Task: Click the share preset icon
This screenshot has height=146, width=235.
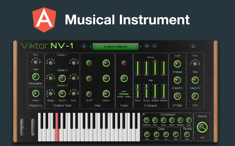Action: coord(154,47)
